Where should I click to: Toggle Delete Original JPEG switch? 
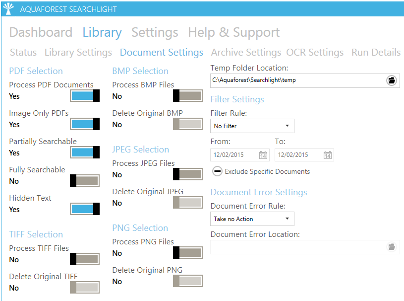188,202
